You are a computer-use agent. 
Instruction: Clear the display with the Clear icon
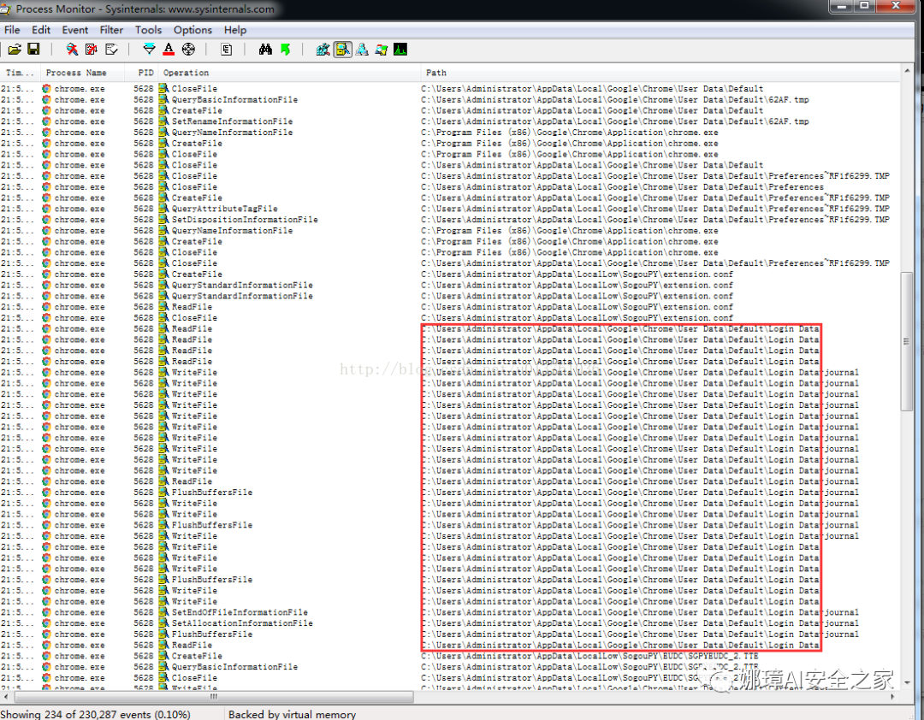tap(110, 50)
